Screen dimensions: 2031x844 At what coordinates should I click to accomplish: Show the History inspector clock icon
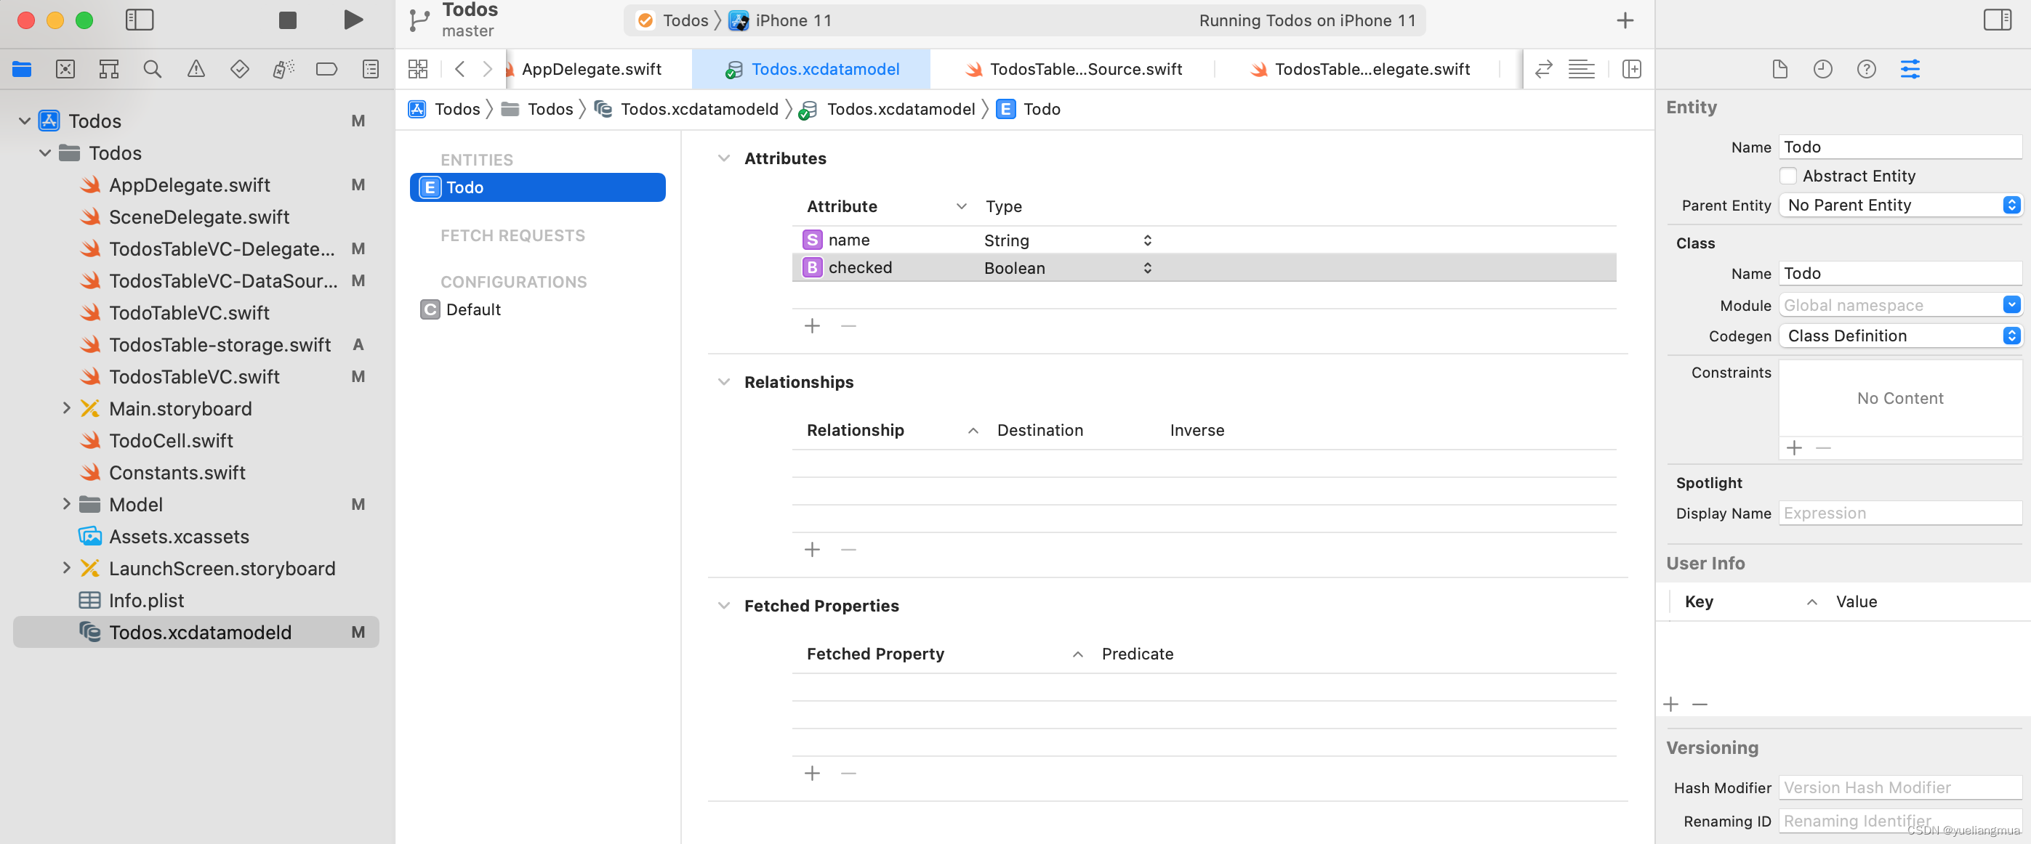1823,68
